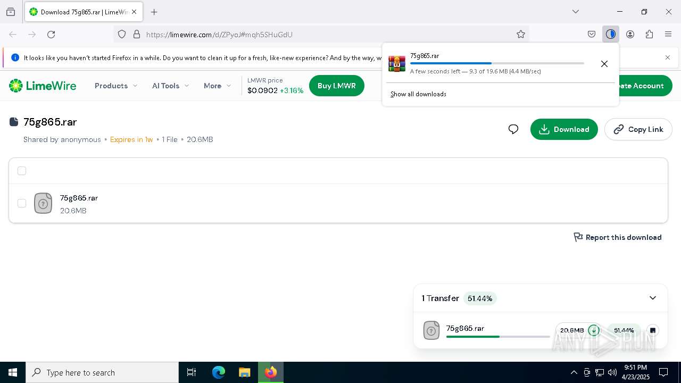Open a new tab with plus button
The image size is (681, 383).
(x=154, y=12)
